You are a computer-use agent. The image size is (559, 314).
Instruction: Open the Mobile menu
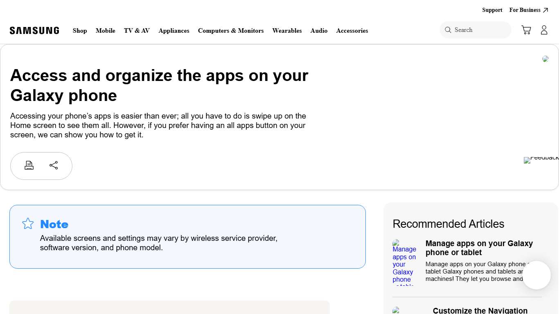pyautogui.click(x=105, y=31)
